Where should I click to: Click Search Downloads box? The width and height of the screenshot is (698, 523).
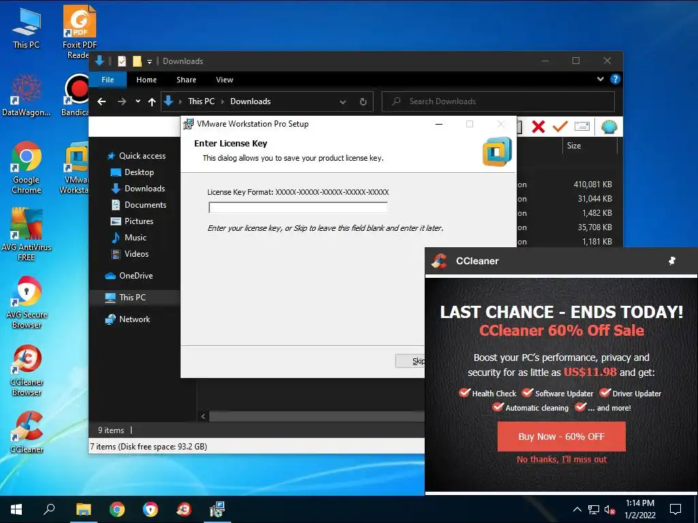(498, 101)
